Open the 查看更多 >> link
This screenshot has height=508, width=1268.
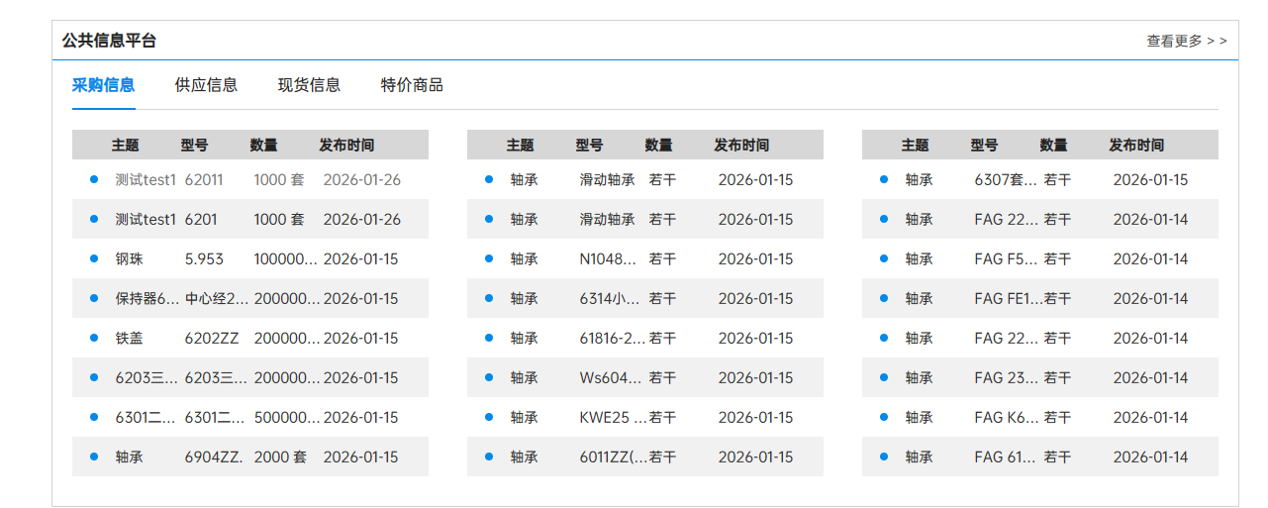coord(1186,41)
